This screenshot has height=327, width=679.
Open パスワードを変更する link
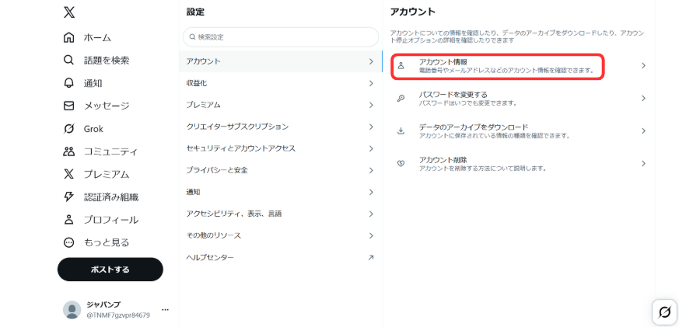520,98
